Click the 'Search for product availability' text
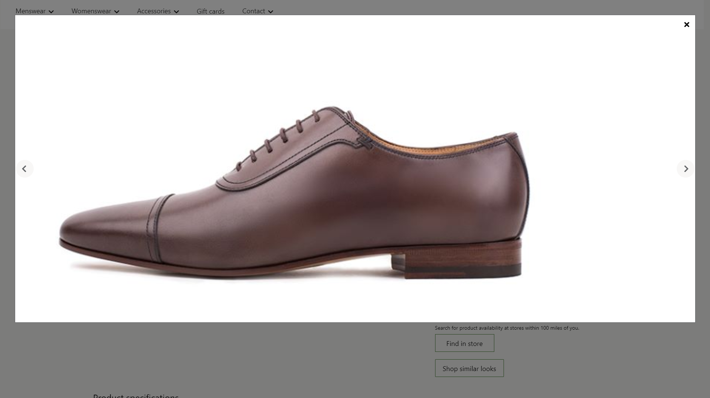This screenshot has width=710, height=398. pyautogui.click(x=507, y=328)
